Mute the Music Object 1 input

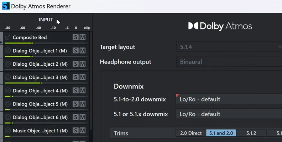click(83, 131)
